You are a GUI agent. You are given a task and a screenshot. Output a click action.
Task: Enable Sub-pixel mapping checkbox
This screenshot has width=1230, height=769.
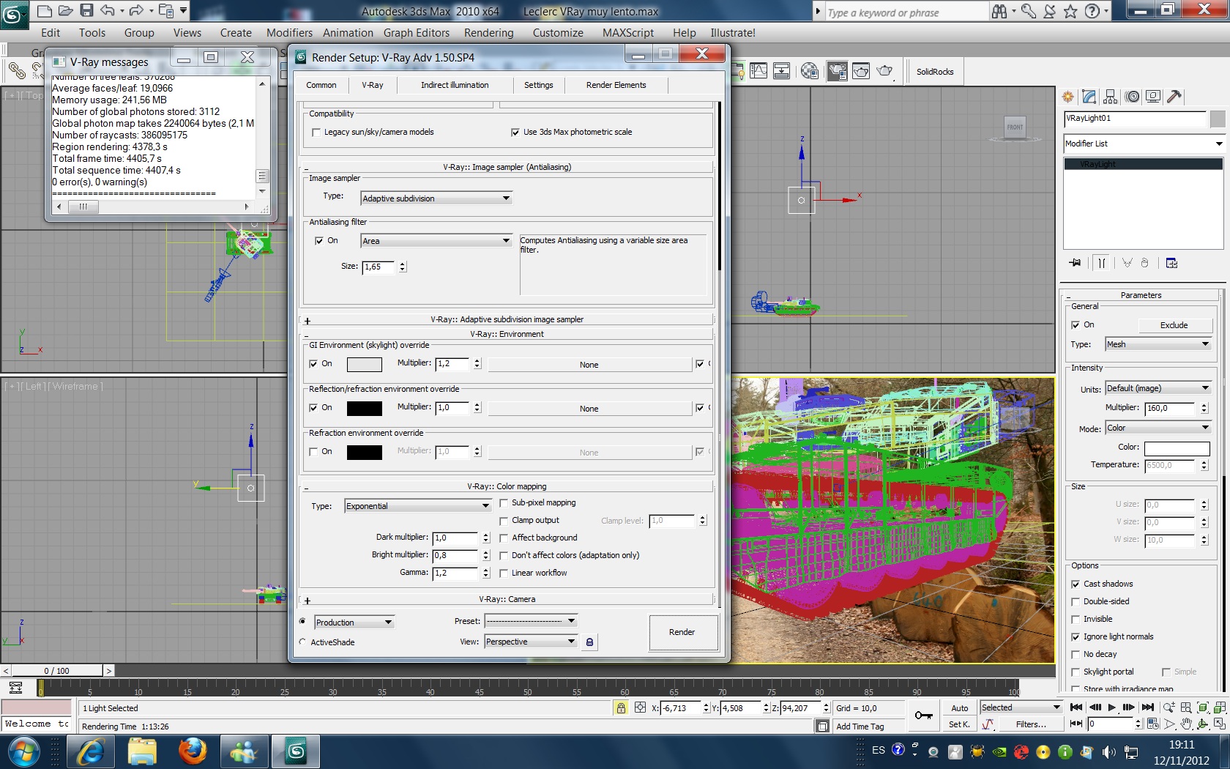coord(504,503)
